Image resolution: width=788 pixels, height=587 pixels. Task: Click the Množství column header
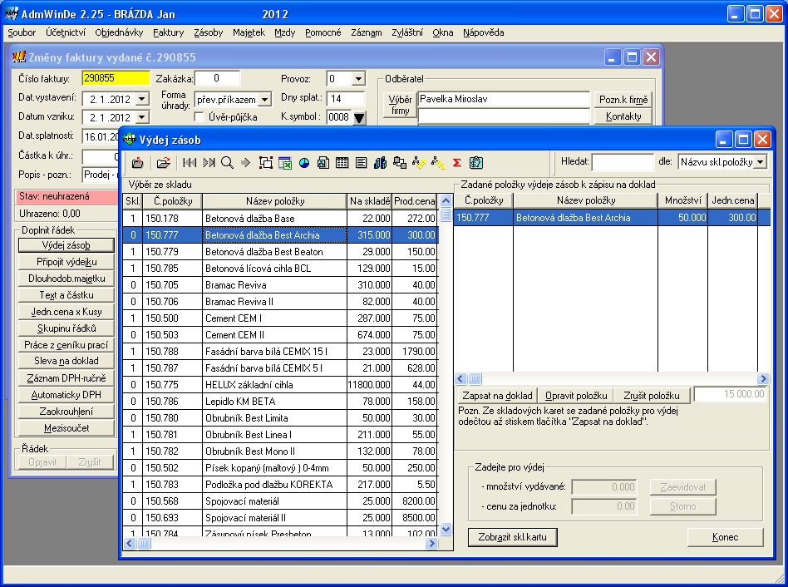click(x=682, y=200)
